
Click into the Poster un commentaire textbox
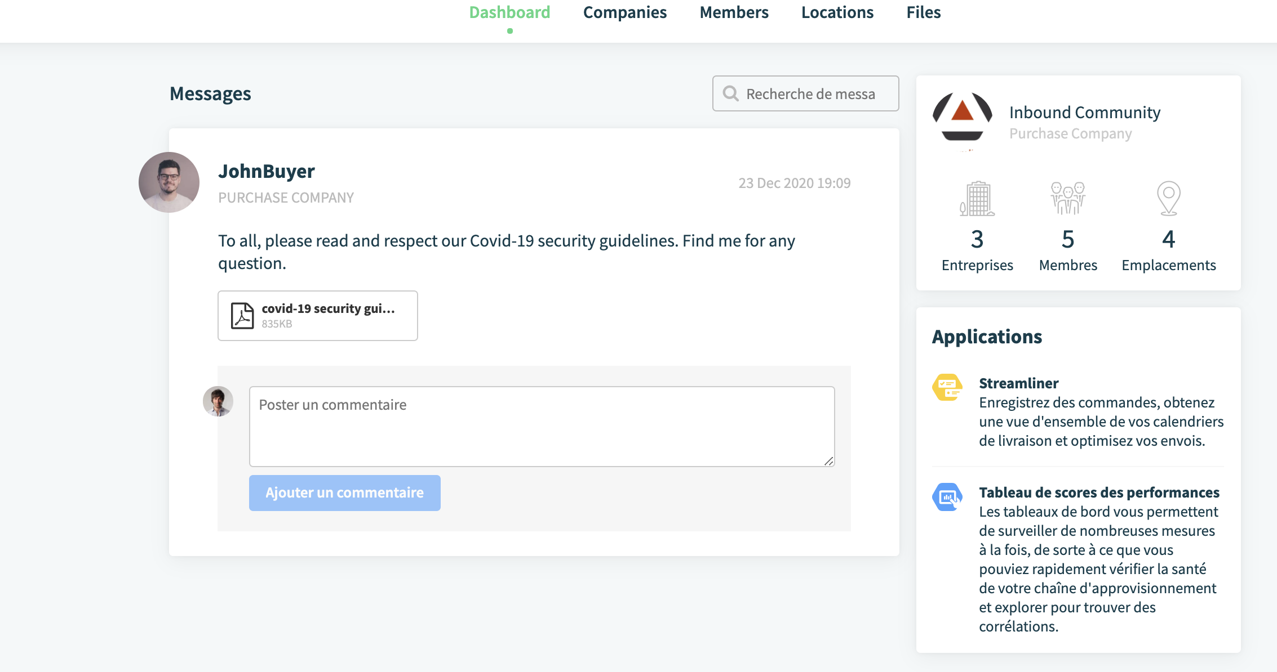point(542,427)
